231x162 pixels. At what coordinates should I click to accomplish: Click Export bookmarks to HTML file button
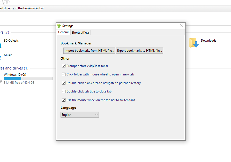[139, 51]
